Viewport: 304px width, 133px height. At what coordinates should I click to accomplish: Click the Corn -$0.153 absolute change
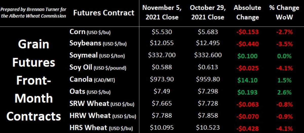(247, 32)
